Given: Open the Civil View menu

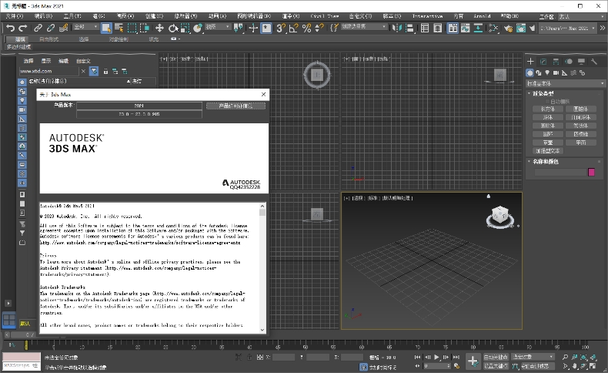Looking at the screenshot, I should (325, 15).
